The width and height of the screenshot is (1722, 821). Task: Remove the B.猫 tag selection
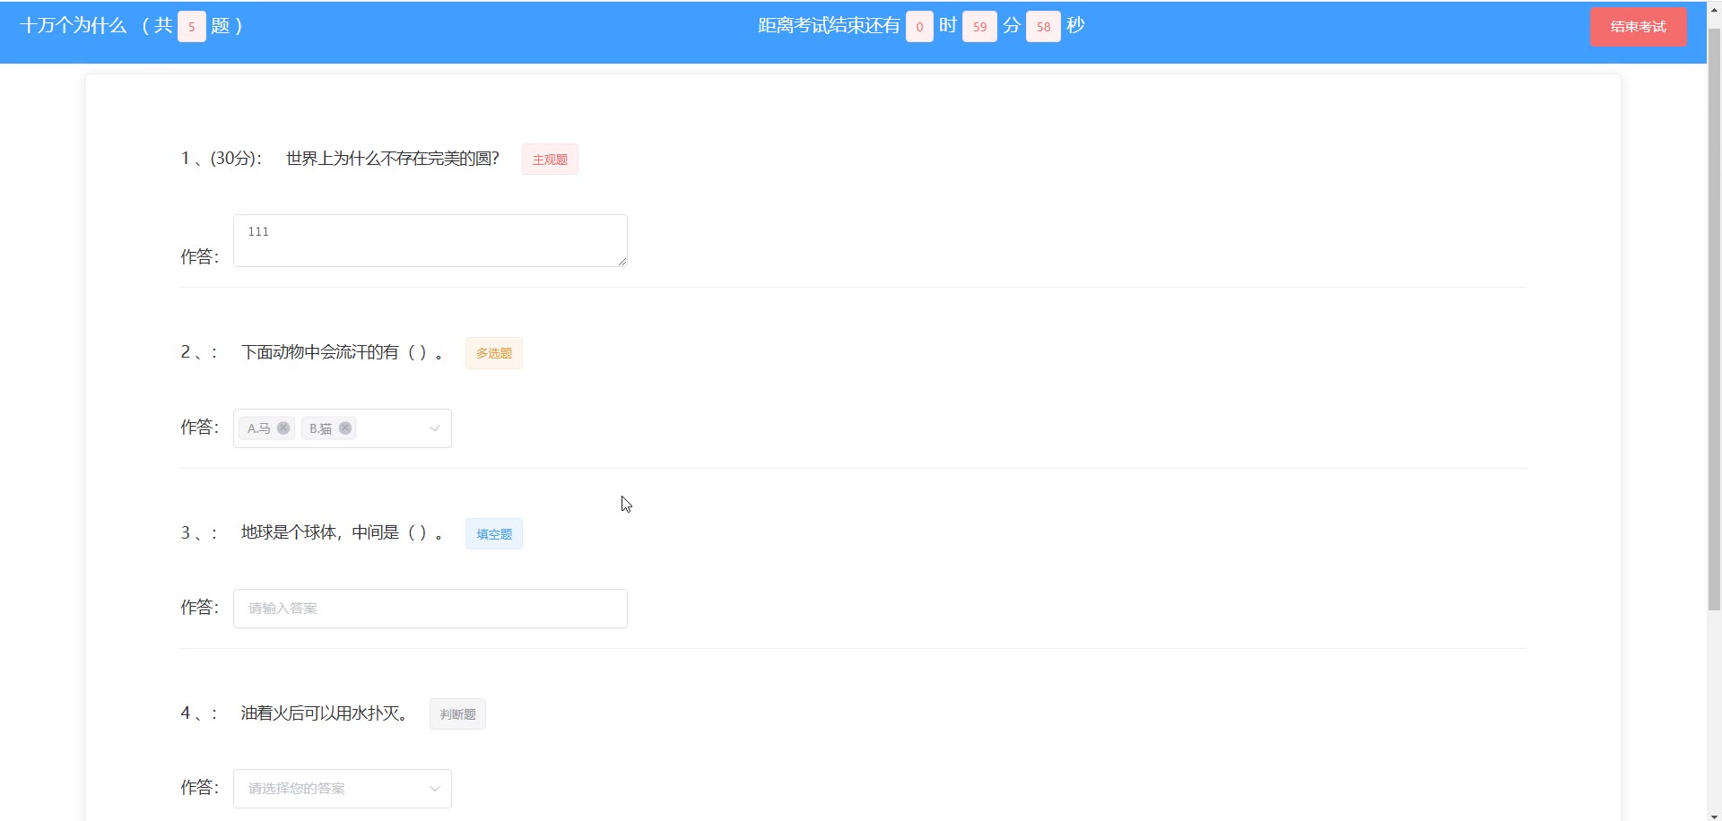(x=345, y=428)
